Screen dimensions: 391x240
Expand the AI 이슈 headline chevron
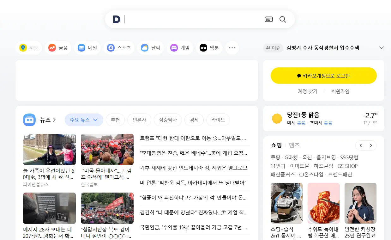click(381, 47)
